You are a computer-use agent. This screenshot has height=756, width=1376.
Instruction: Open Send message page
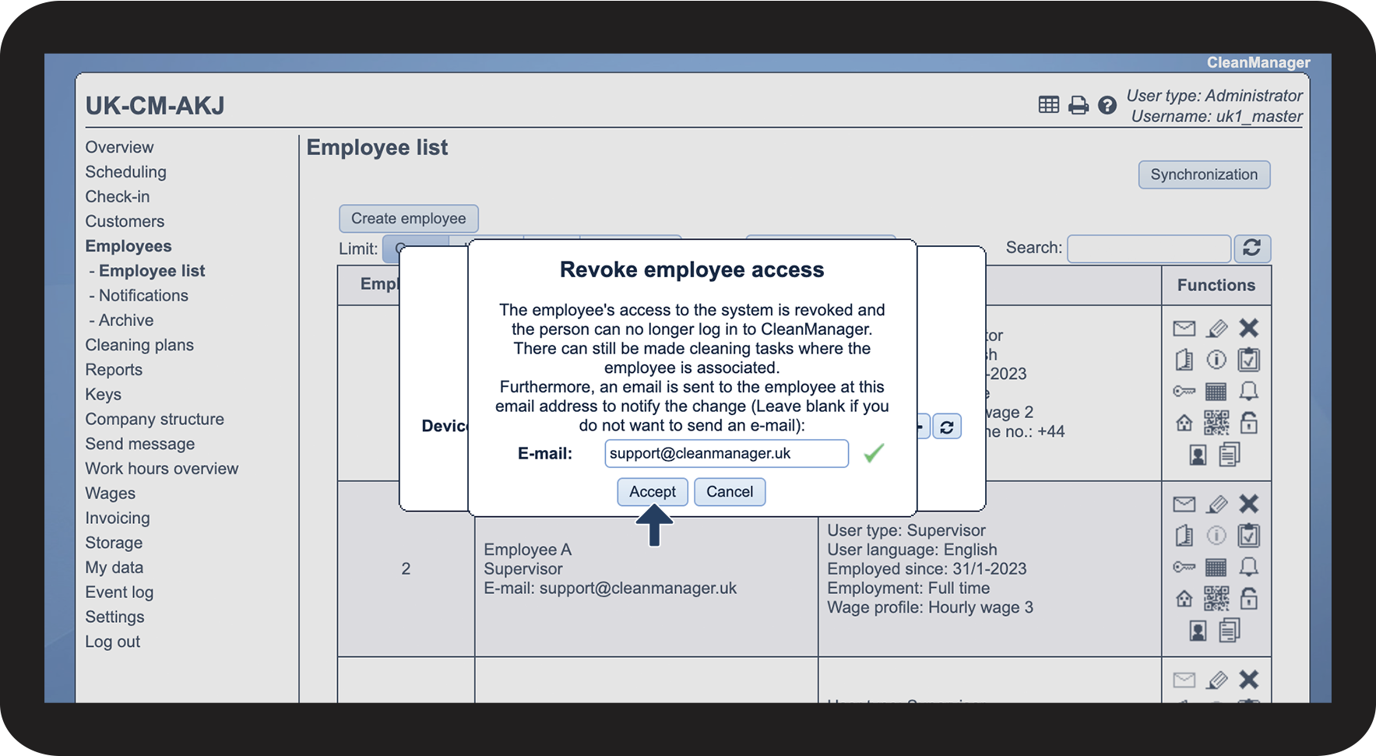click(x=140, y=444)
